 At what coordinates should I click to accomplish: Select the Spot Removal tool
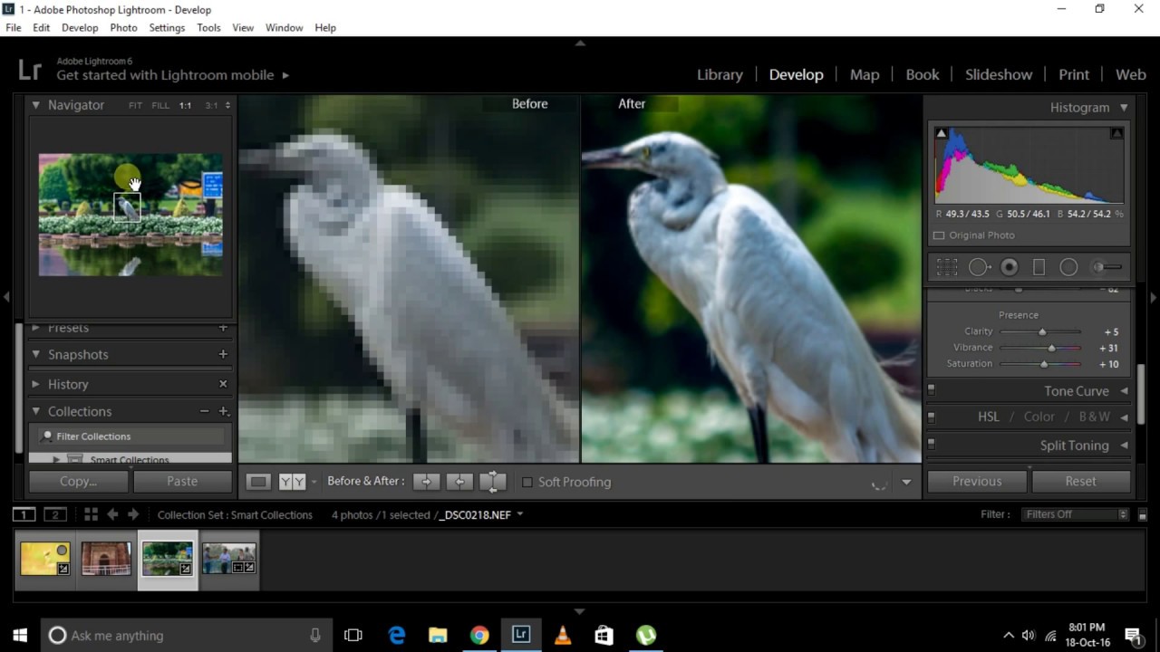979,267
